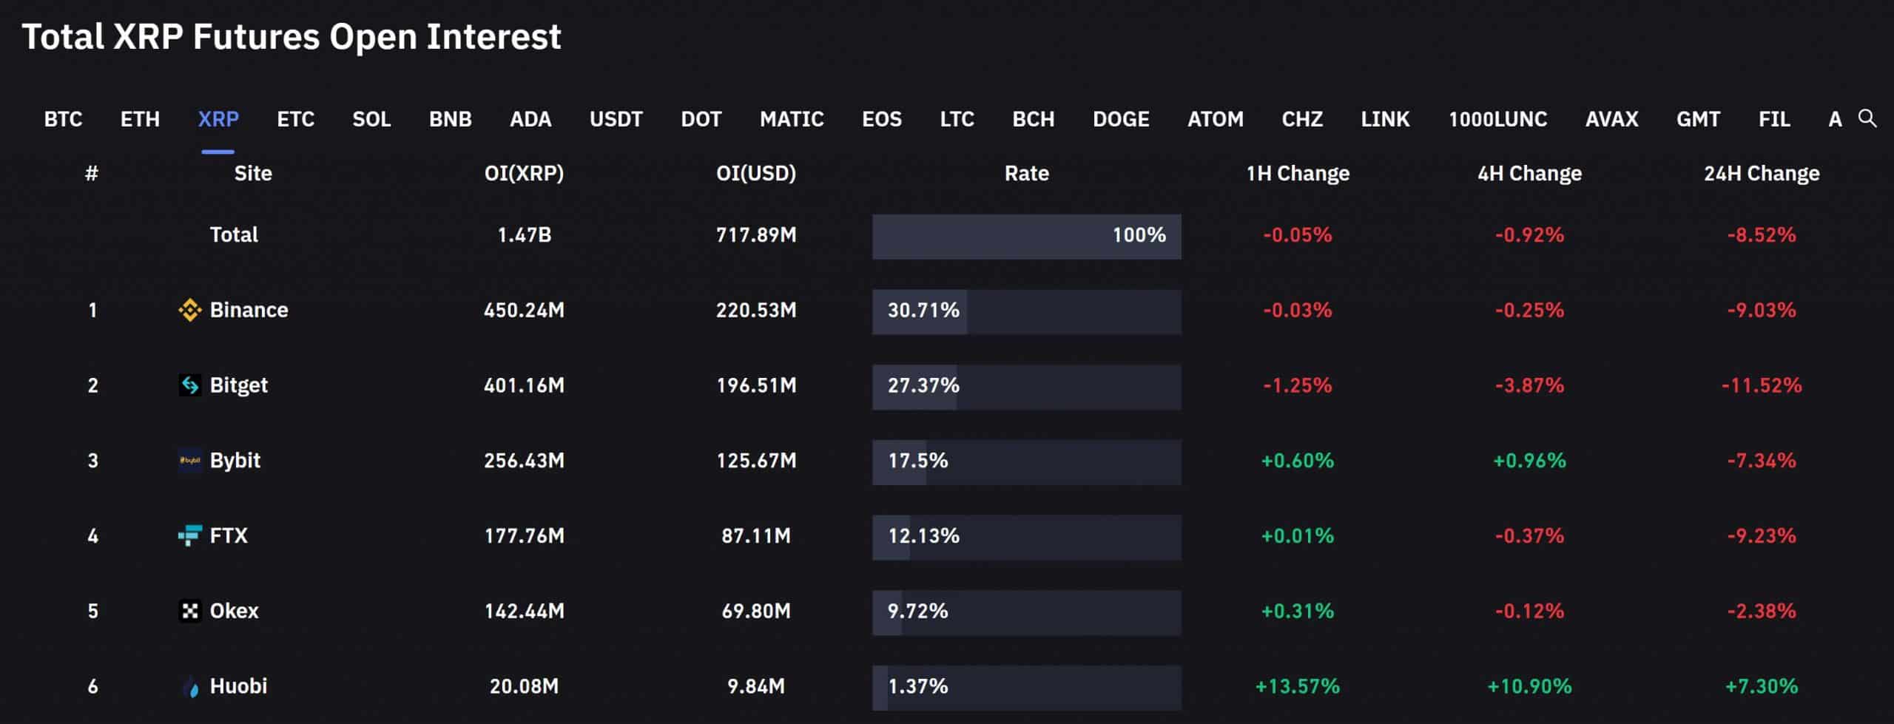Image resolution: width=1894 pixels, height=724 pixels.
Task: Select the 1000LUNC tab
Action: (x=1497, y=119)
